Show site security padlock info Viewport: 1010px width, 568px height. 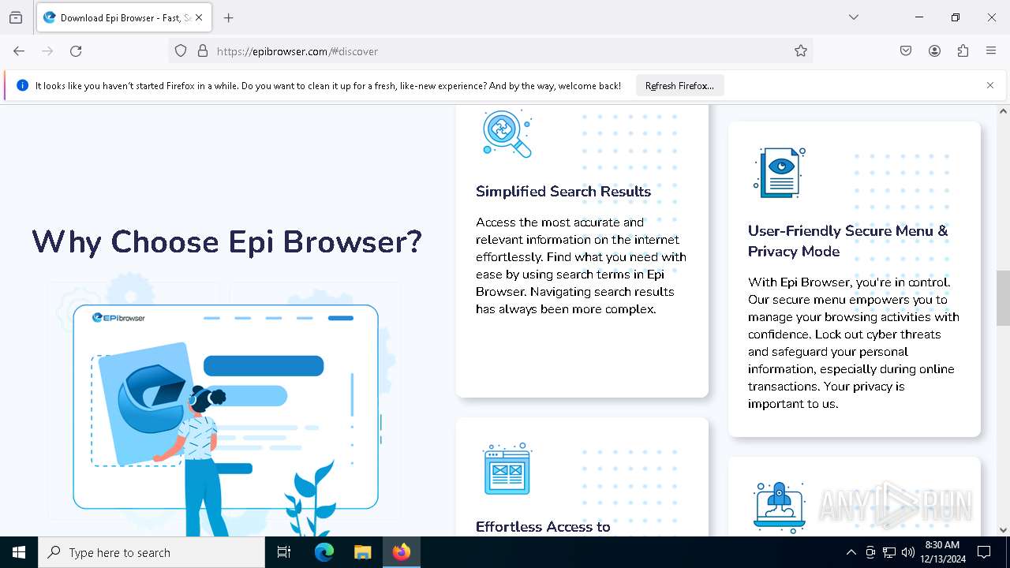tap(203, 51)
